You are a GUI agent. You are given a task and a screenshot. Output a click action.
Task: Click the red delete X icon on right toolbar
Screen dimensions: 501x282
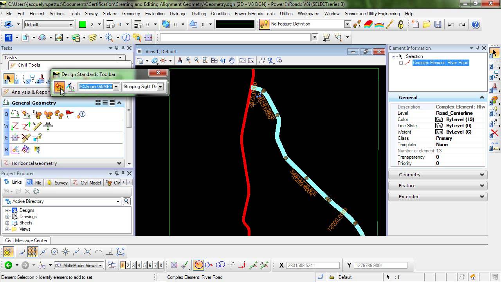pos(495,134)
